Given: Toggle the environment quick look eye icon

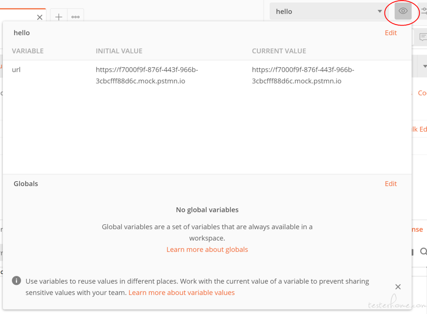Looking at the screenshot, I should click(403, 11).
